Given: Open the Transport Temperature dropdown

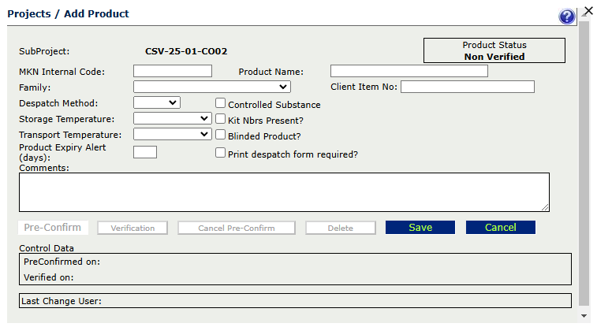Looking at the screenshot, I should coord(173,134).
